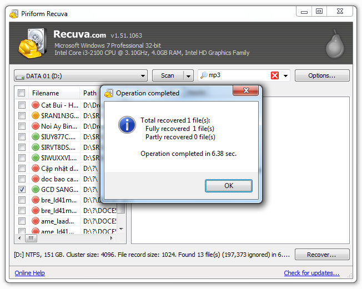Click the blue information icon in the dialog
Screen dimensions: 362x289
click(x=127, y=124)
